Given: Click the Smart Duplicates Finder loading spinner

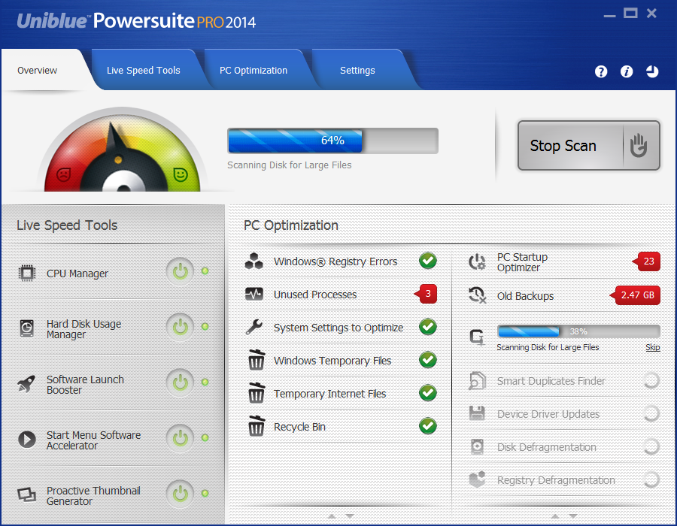Looking at the screenshot, I should 651,380.
